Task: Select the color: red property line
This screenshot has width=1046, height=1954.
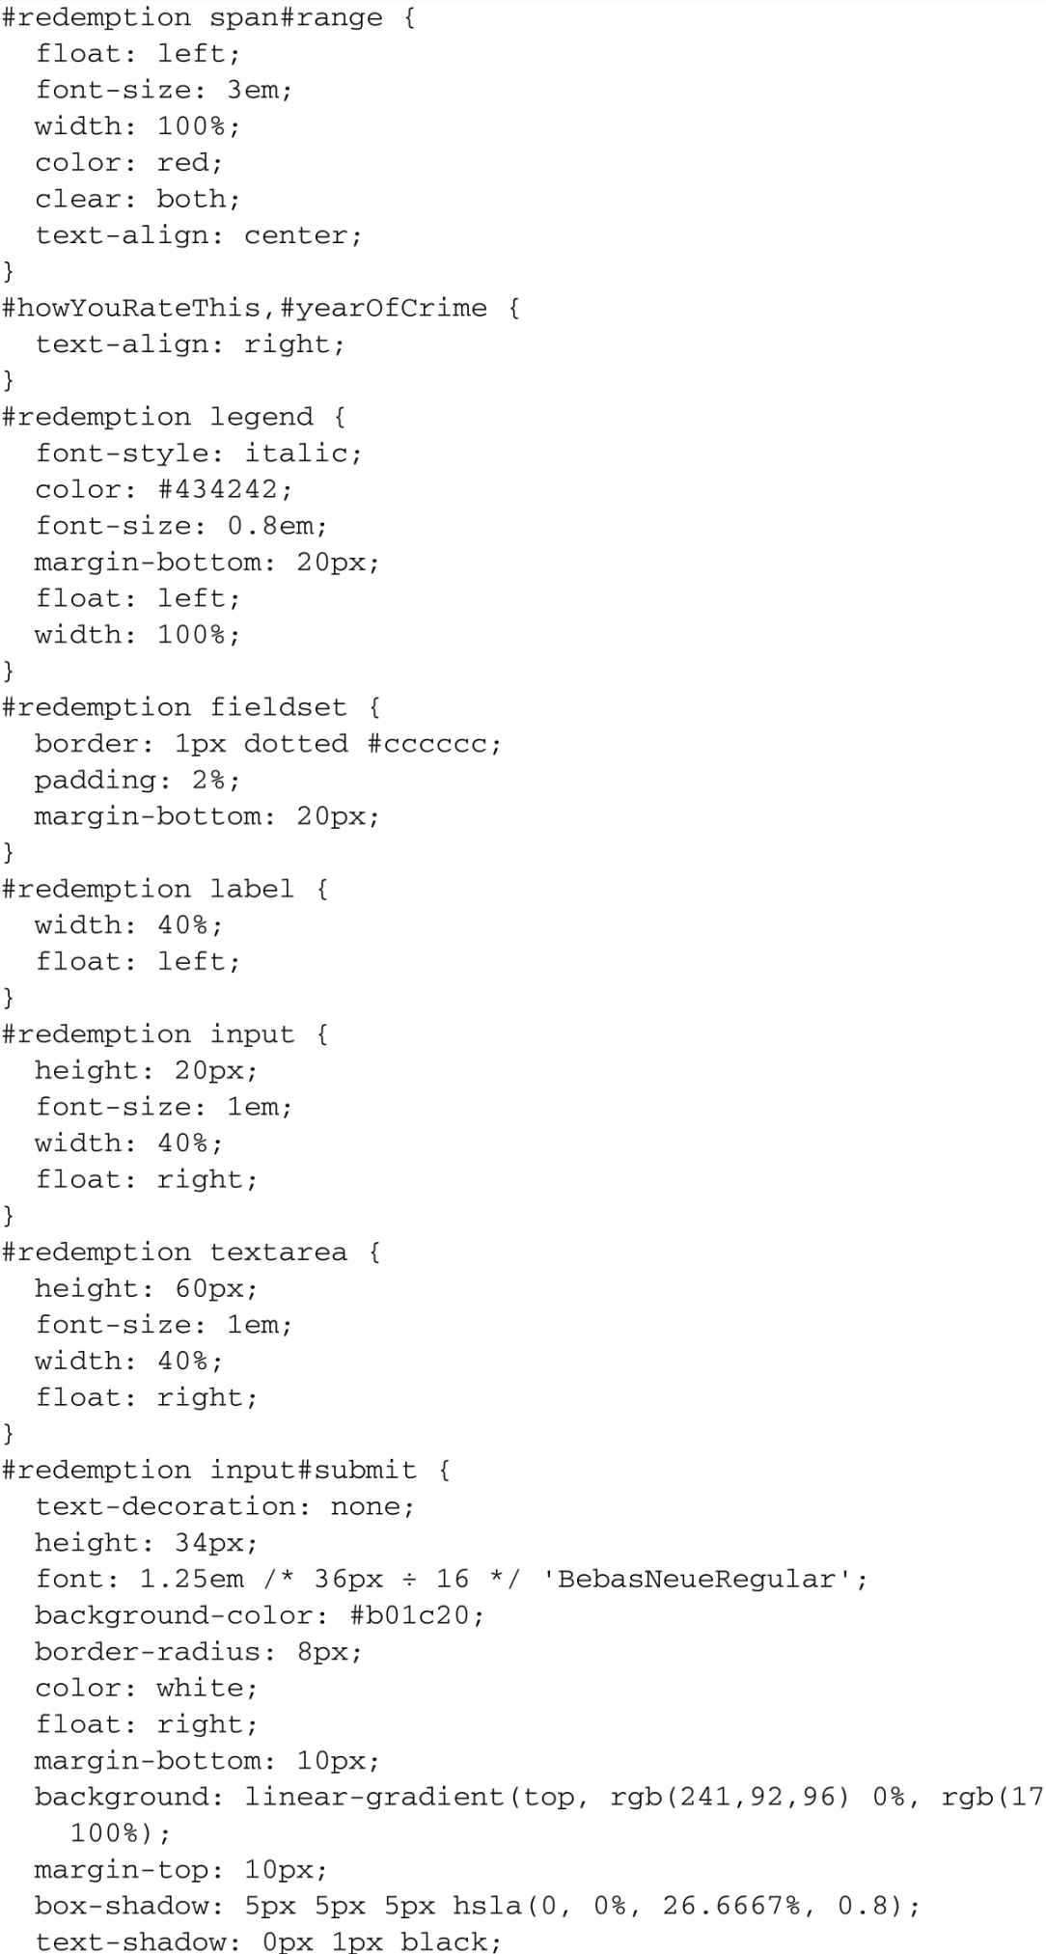Action: (128, 162)
